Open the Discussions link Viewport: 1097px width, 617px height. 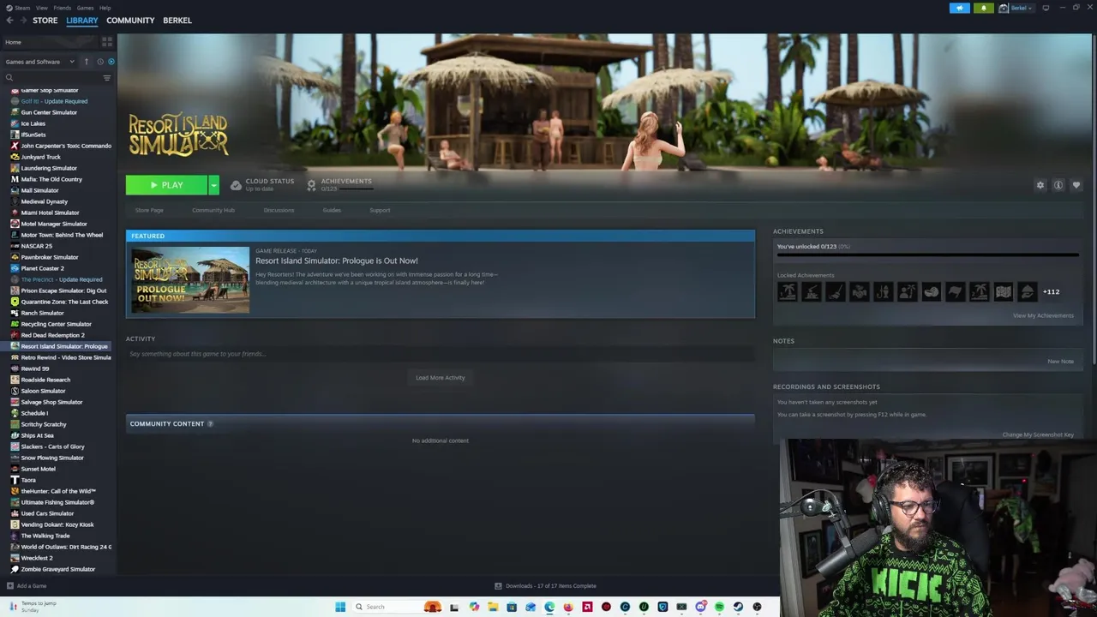pyautogui.click(x=279, y=210)
